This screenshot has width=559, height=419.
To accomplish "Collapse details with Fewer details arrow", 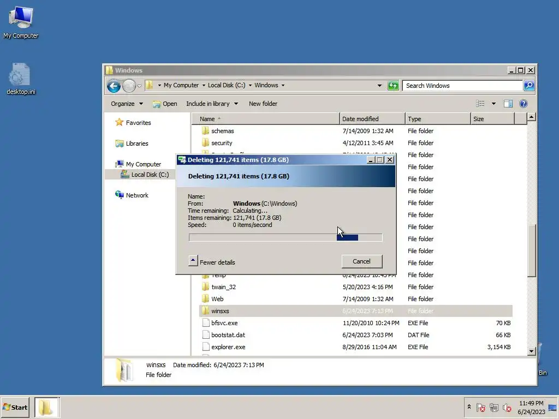I will pos(193,261).
